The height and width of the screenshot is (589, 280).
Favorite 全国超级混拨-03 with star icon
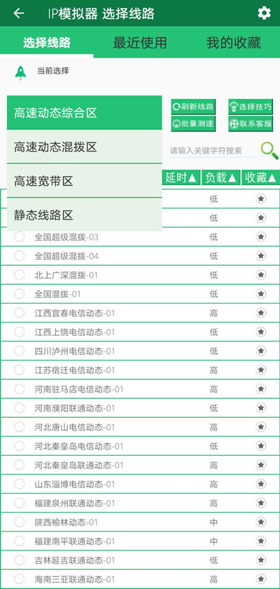(261, 237)
